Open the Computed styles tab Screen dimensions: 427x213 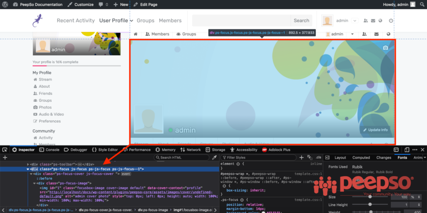click(x=361, y=157)
